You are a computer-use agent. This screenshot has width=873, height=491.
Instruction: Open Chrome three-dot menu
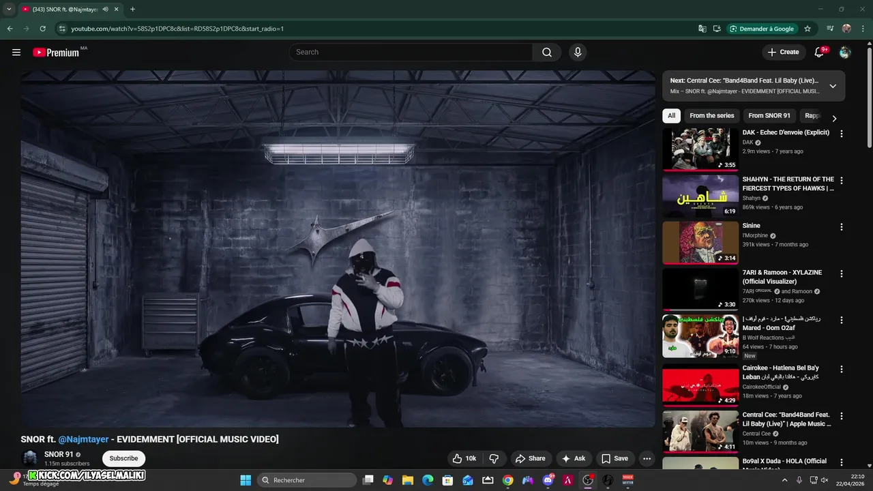(x=863, y=29)
